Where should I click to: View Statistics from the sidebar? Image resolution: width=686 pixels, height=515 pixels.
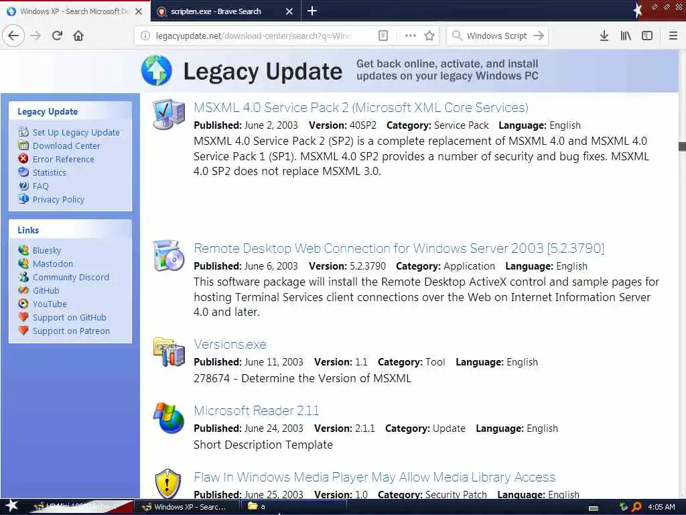point(49,172)
